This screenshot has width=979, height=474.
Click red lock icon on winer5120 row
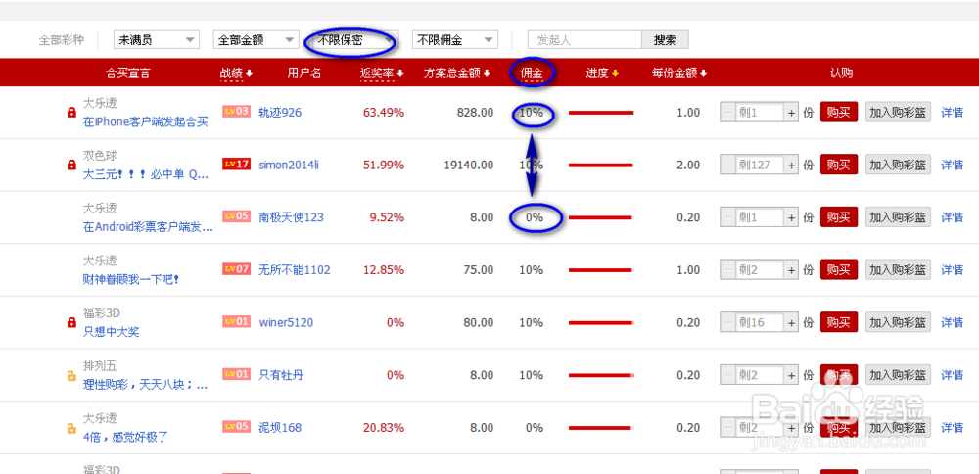point(71,323)
